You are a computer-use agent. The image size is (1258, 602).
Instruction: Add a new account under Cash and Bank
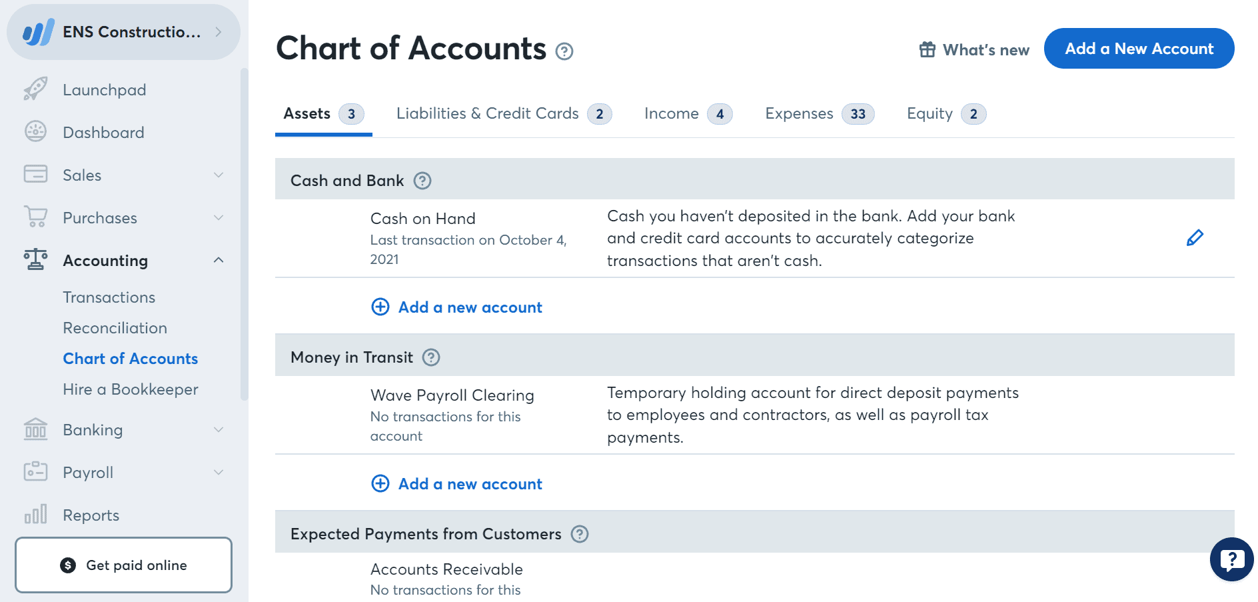point(456,307)
